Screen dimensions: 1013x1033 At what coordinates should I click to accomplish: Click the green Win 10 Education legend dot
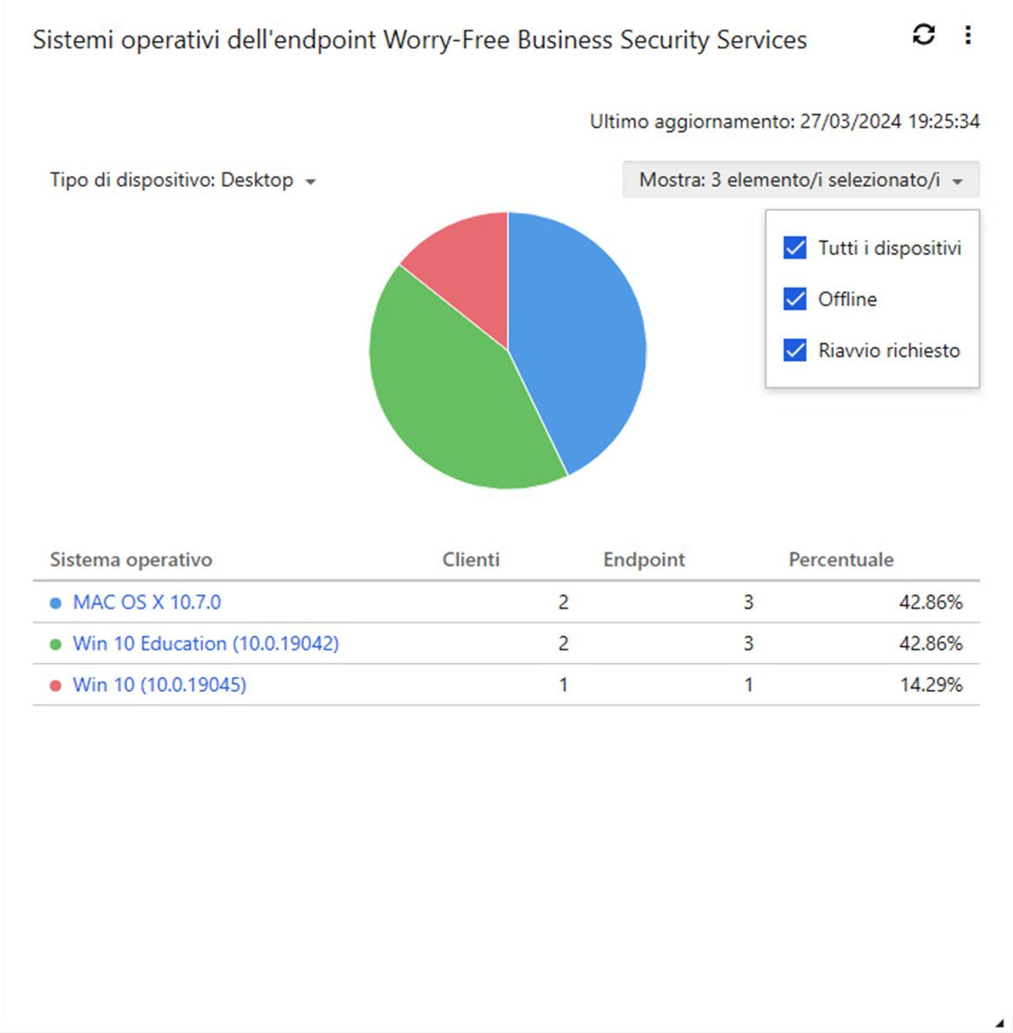click(56, 644)
